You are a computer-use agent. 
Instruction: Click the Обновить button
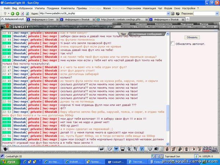[x=192, y=37]
